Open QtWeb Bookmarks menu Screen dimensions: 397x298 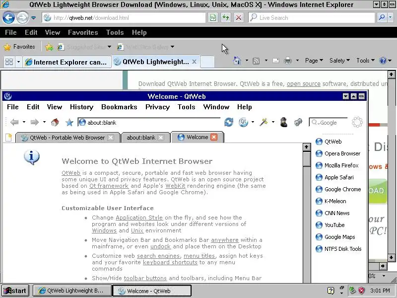tap(119, 107)
